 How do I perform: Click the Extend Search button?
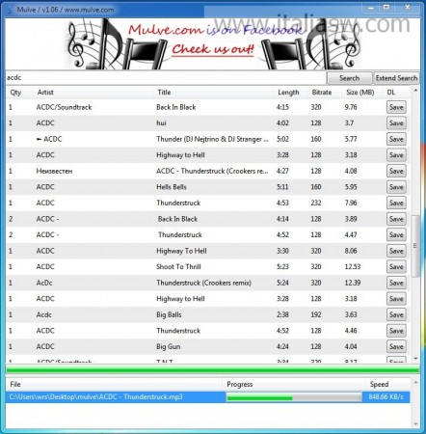(x=396, y=78)
